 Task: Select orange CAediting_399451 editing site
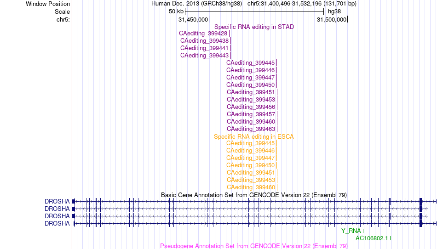click(x=251, y=172)
